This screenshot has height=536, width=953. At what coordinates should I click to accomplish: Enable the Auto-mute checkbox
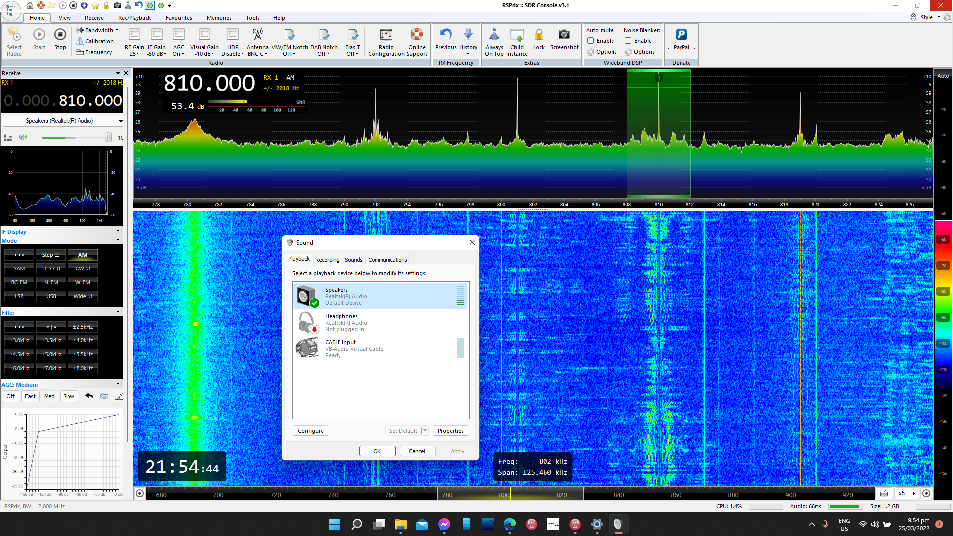591,41
